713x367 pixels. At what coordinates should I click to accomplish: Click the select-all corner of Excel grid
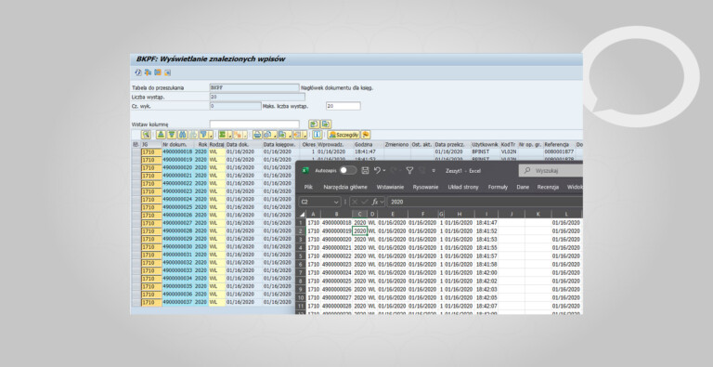(x=302, y=214)
